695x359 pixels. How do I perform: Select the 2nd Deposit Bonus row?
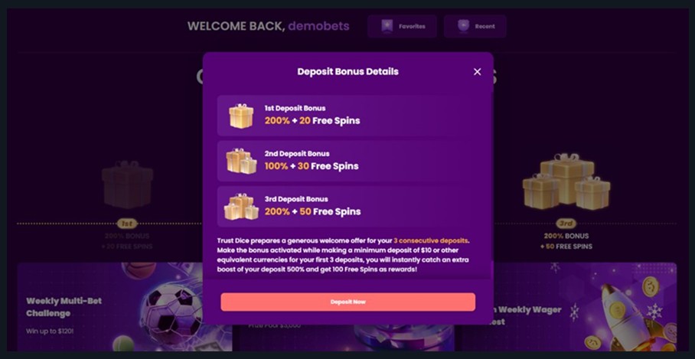point(348,161)
